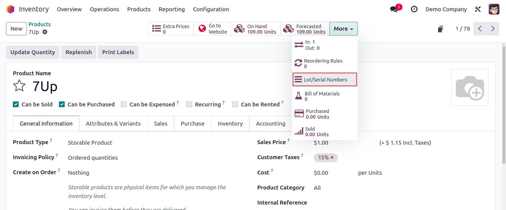Open the developer tools wrench icon

pyautogui.click(x=478, y=9)
